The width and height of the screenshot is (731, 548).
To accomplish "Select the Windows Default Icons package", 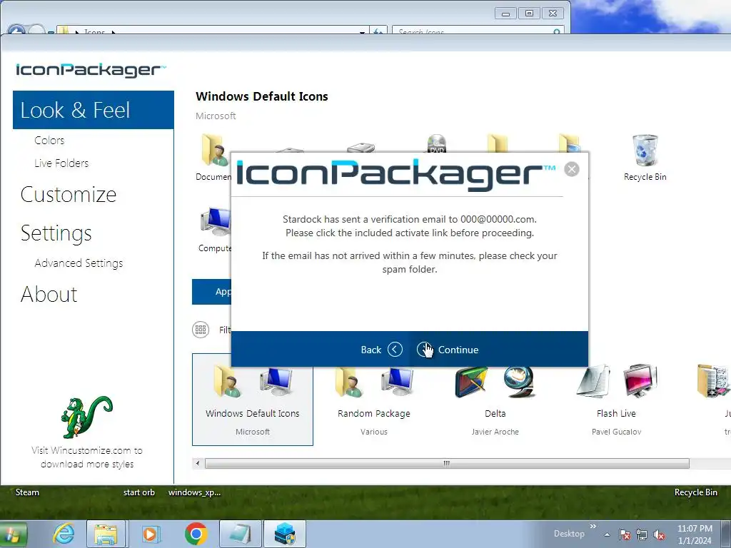I will [x=252, y=400].
